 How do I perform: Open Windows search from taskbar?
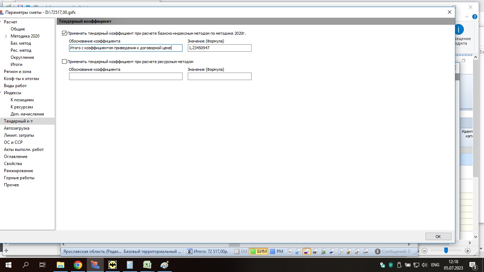26,265
